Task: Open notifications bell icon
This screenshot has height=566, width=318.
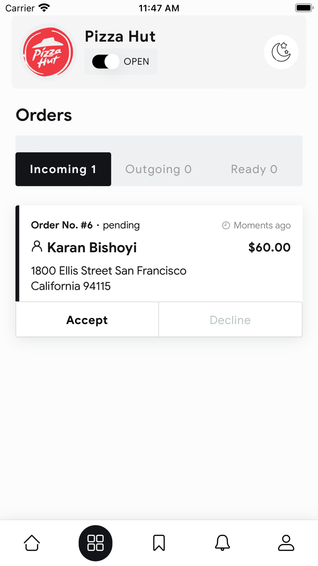Action: [222, 543]
